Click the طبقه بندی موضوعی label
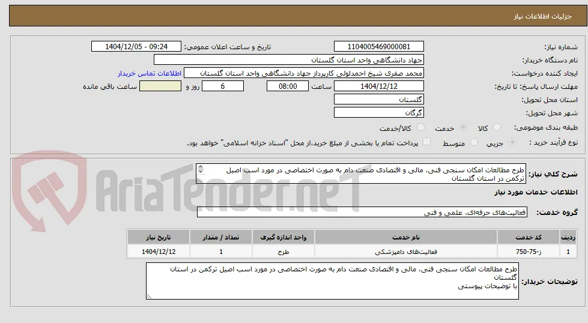 coord(545,127)
